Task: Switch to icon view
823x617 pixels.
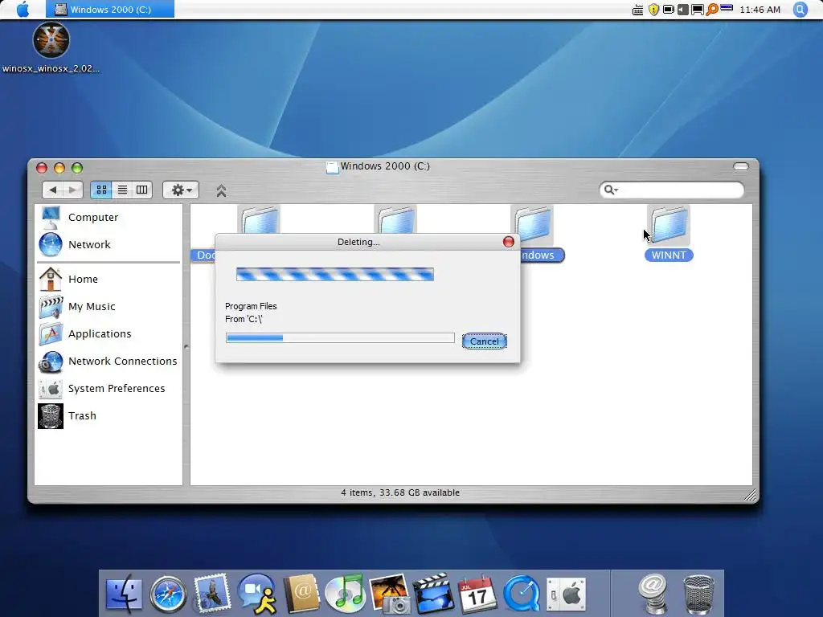Action: pos(101,190)
